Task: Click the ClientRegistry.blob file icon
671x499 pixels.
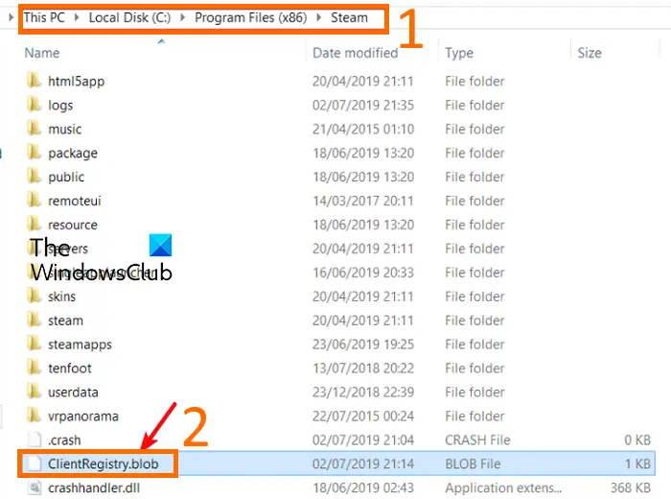Action: click(x=35, y=463)
